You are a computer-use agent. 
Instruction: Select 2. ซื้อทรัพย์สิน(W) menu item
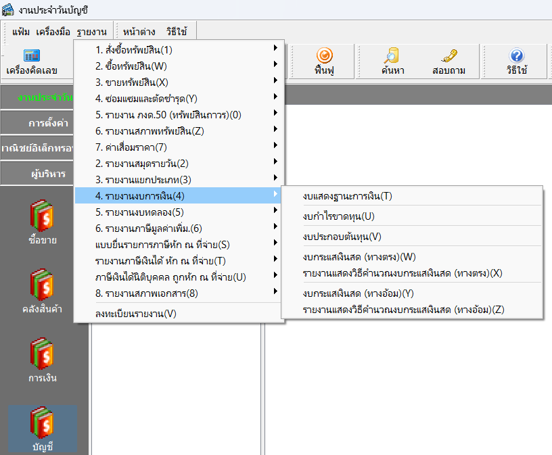(179, 66)
